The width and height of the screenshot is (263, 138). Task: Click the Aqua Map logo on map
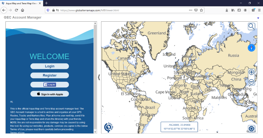pyautogui.click(x=109, y=127)
